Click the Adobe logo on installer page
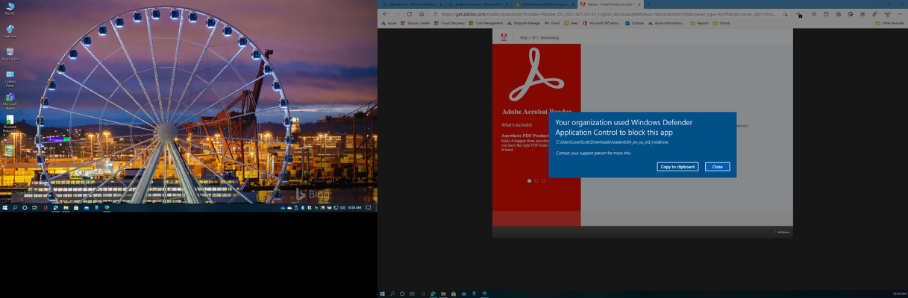 [504, 37]
